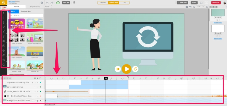Click the Unnamed project name link
Viewport: 227px width, 106px height.
[12, 2]
